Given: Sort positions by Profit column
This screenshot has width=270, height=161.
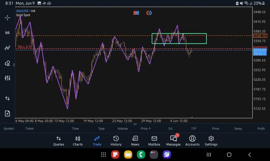Looking at the screenshot, I should [261, 129].
